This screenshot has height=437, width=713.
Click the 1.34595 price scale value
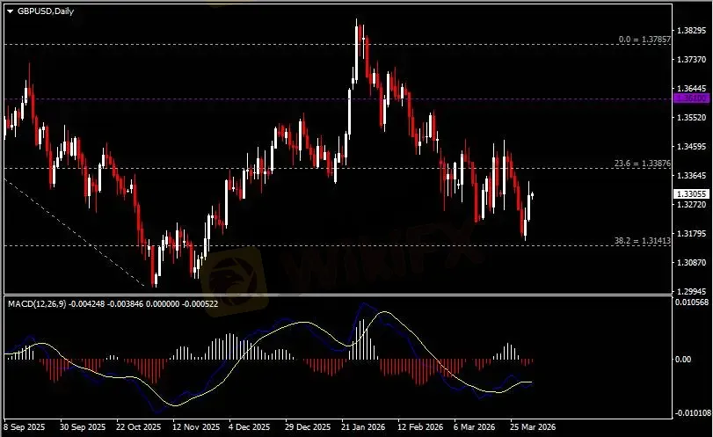point(691,147)
